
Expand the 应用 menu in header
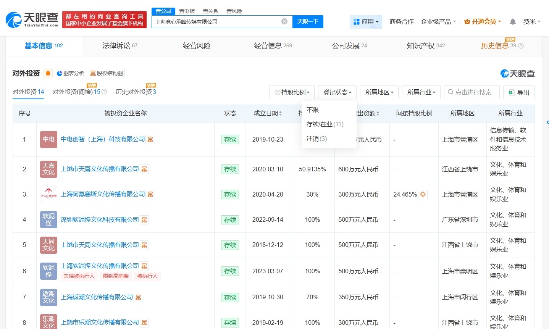366,22
